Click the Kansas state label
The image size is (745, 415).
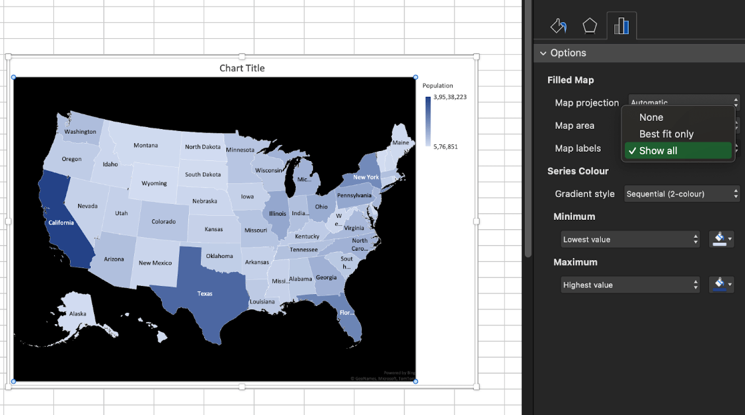coord(214,229)
